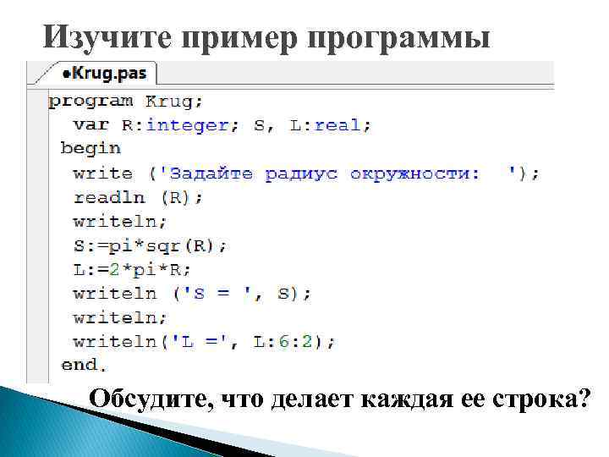Click the 'program Krug;' code line
The height and width of the screenshot is (457, 609).
point(125,102)
